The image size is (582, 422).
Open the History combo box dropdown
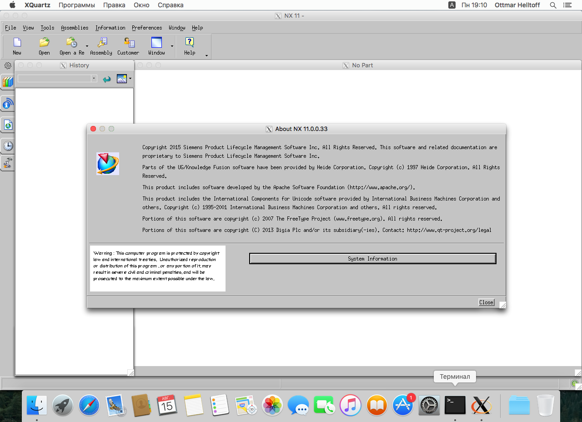(x=94, y=78)
